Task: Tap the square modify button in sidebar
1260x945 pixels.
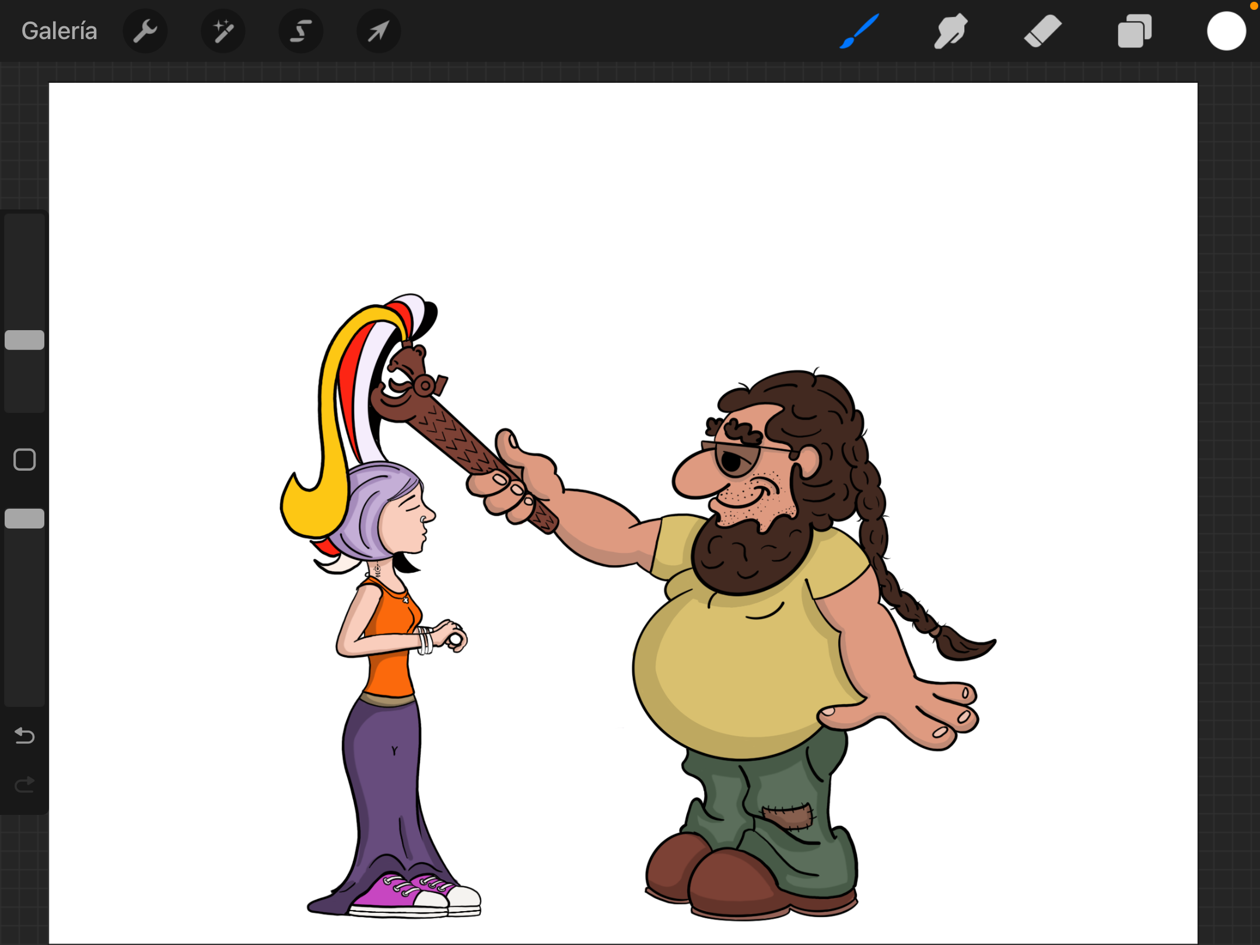Action: click(x=24, y=460)
